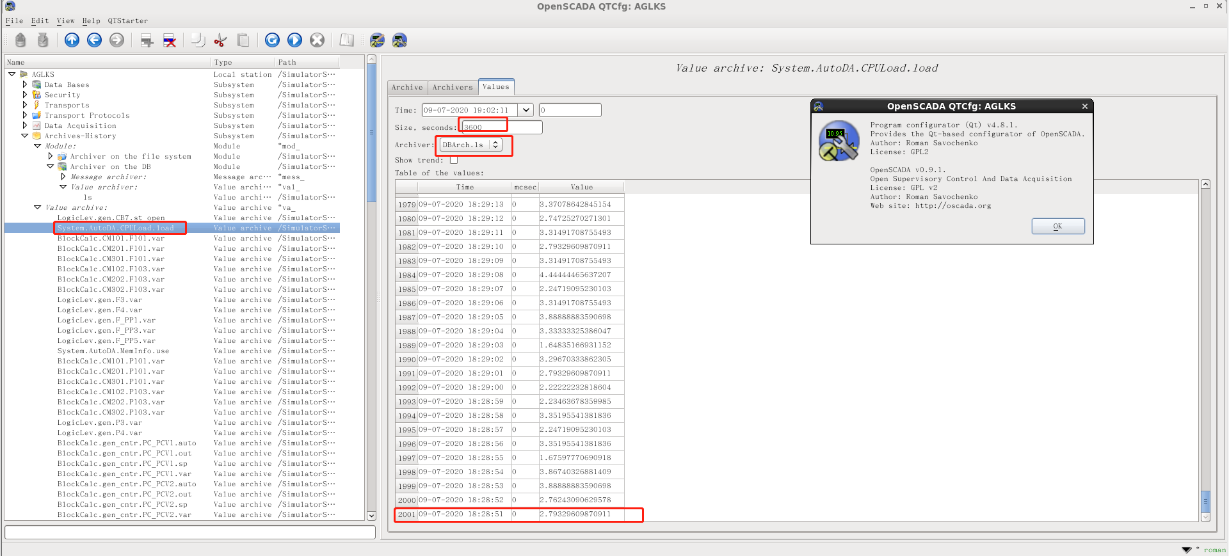1229x556 pixels.
Task: Collapse the Archives-History tree node
Action: (25, 136)
